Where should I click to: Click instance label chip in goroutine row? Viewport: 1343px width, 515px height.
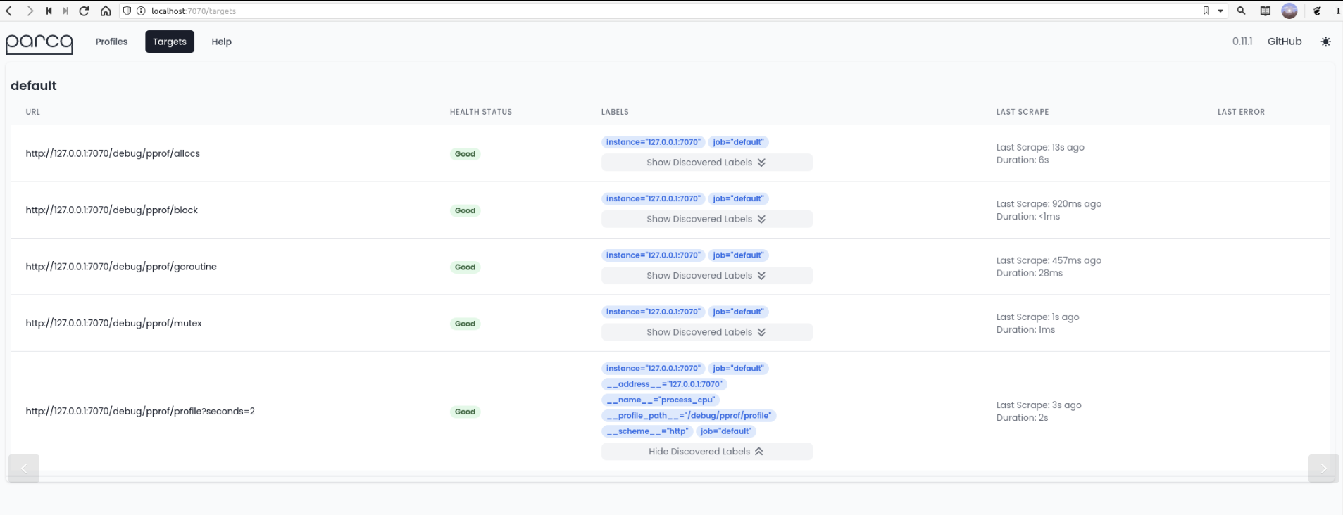(654, 255)
